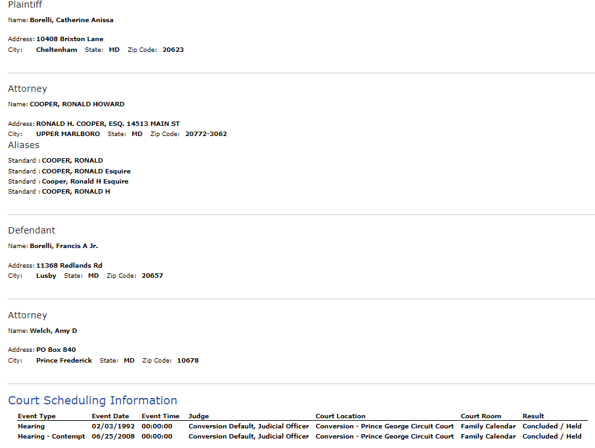Click attorney name Welch, Amy D
This screenshot has height=448, width=595.
point(54,331)
